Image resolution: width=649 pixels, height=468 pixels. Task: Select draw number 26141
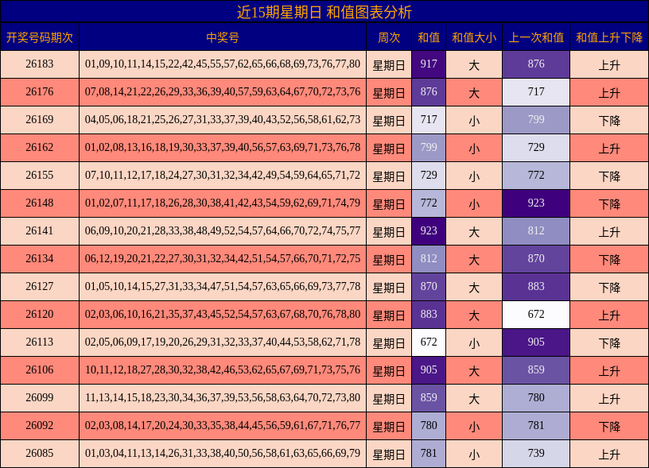39,230
